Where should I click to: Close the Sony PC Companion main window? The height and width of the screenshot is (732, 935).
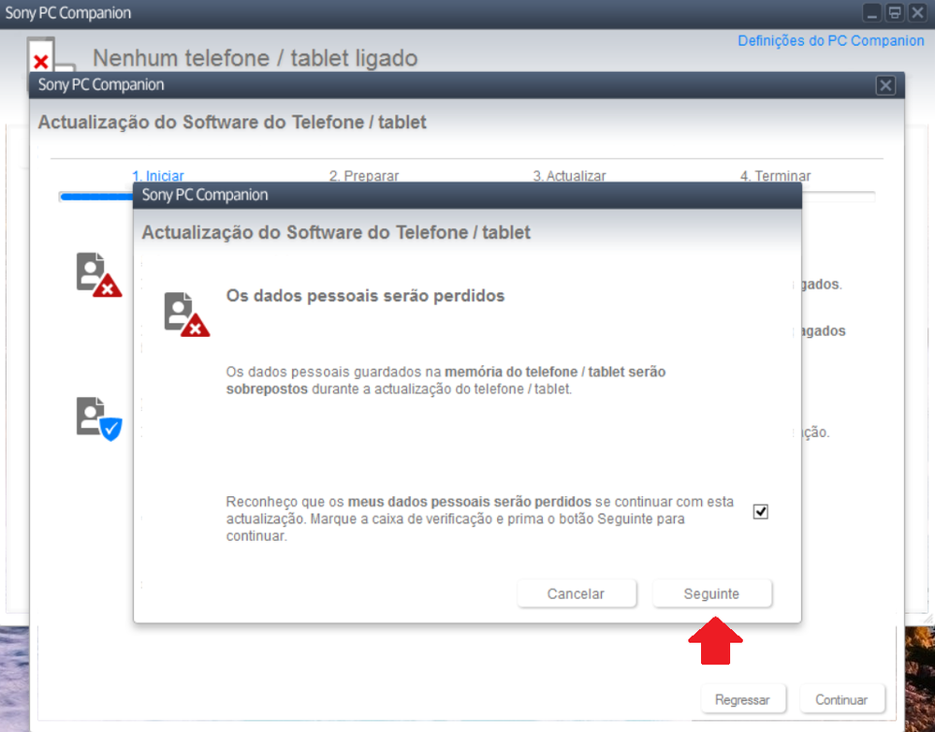(917, 13)
